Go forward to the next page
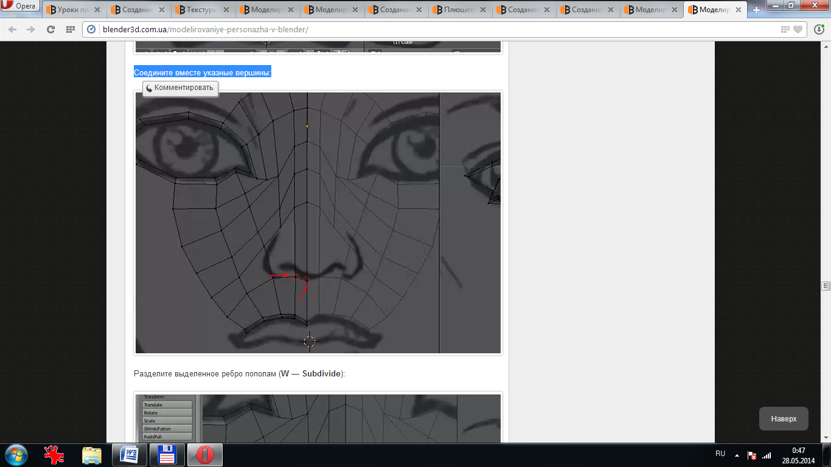831x467 pixels. 30,29
